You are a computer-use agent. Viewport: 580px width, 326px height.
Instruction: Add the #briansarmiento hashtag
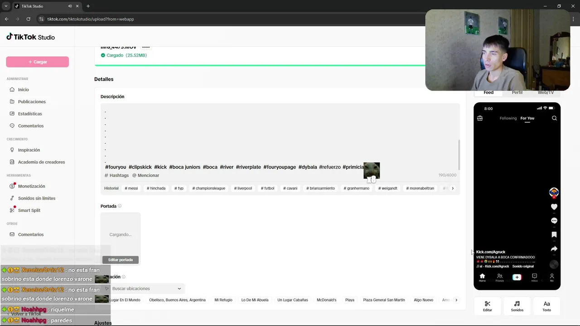(321, 188)
